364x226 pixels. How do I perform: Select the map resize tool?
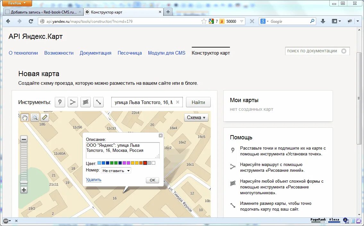(x=98, y=102)
